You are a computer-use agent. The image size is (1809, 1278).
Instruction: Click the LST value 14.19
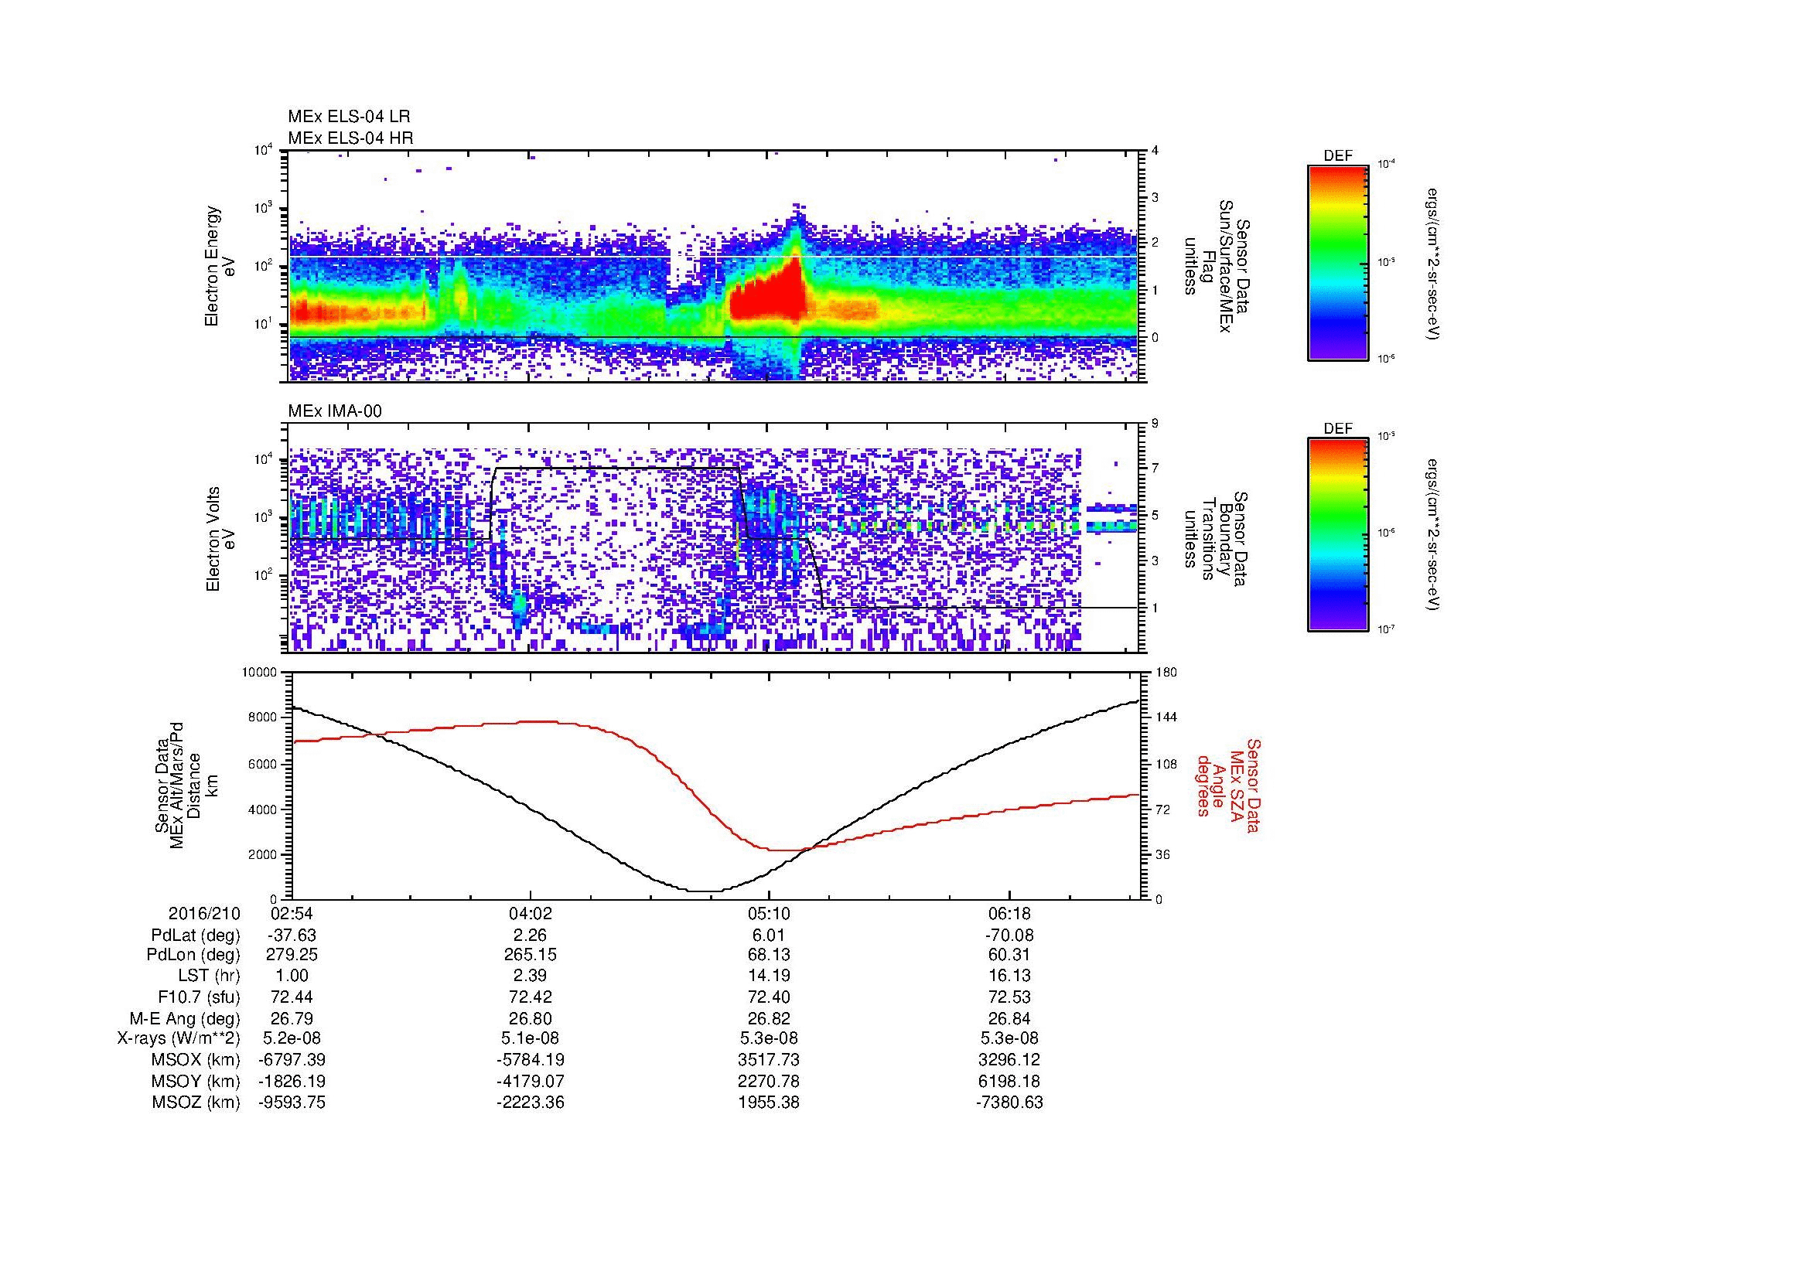point(769,976)
